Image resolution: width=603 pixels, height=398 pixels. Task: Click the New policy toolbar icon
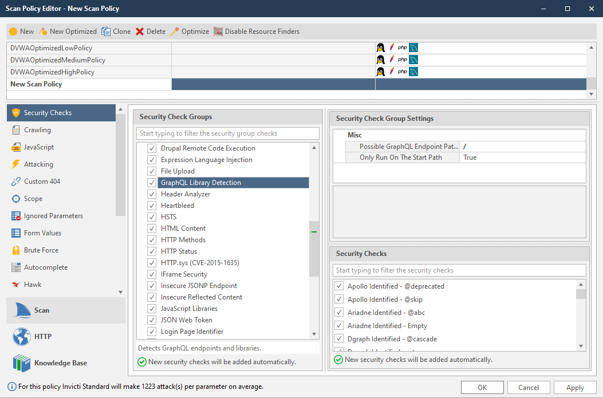click(13, 31)
